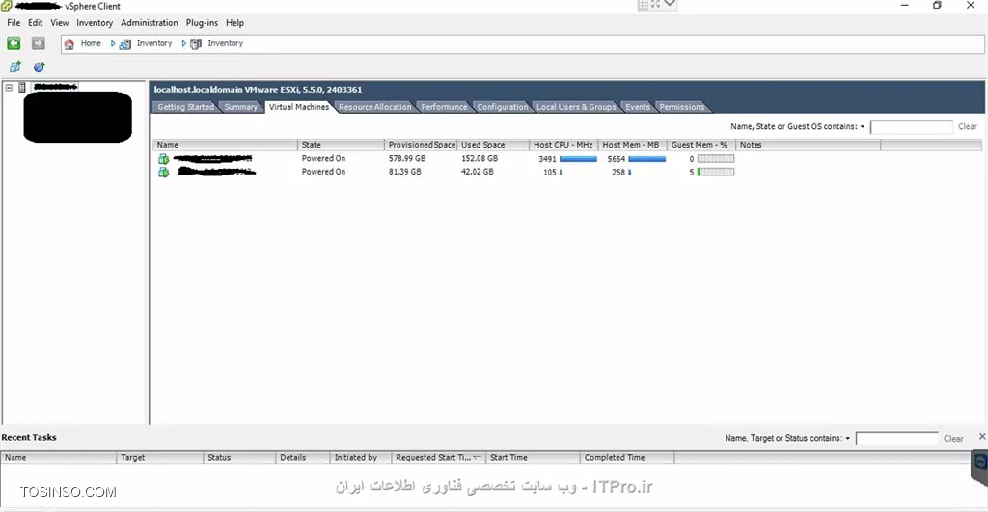Screen dimensions: 988x512
Task: Click the Home house icon
Action: [69, 44]
